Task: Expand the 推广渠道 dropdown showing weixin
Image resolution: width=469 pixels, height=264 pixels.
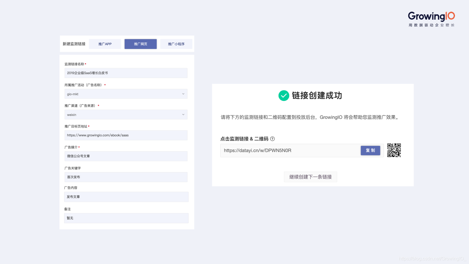Action: tap(126, 115)
